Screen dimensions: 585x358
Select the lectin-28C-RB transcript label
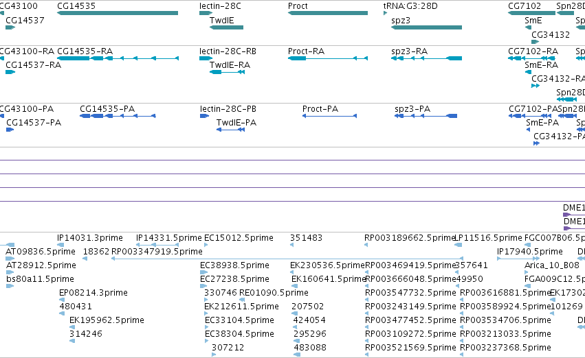tap(228, 51)
